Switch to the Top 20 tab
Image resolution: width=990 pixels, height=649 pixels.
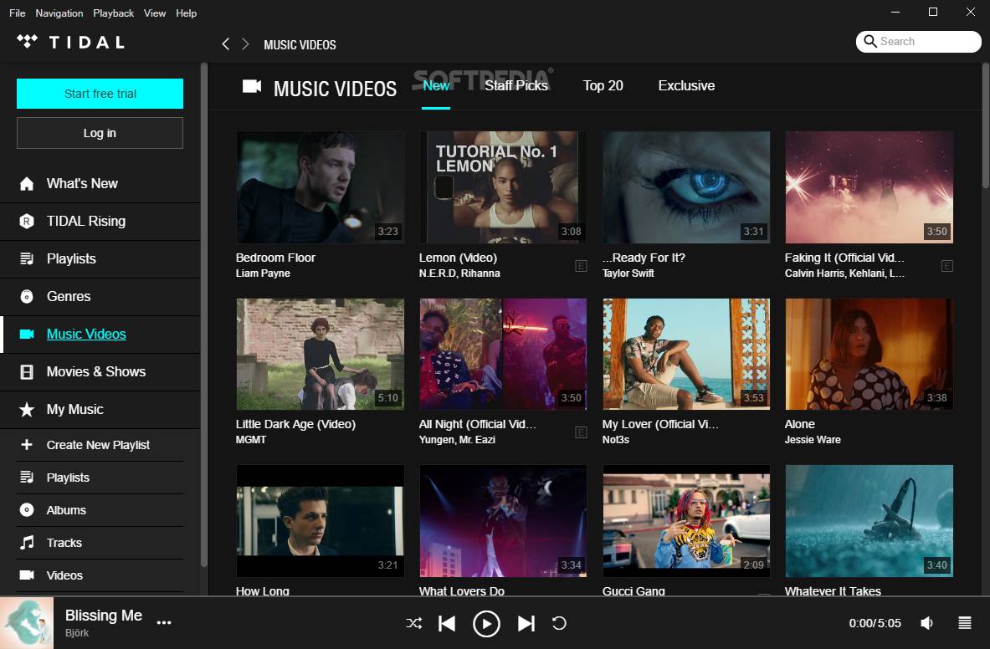[x=603, y=86]
